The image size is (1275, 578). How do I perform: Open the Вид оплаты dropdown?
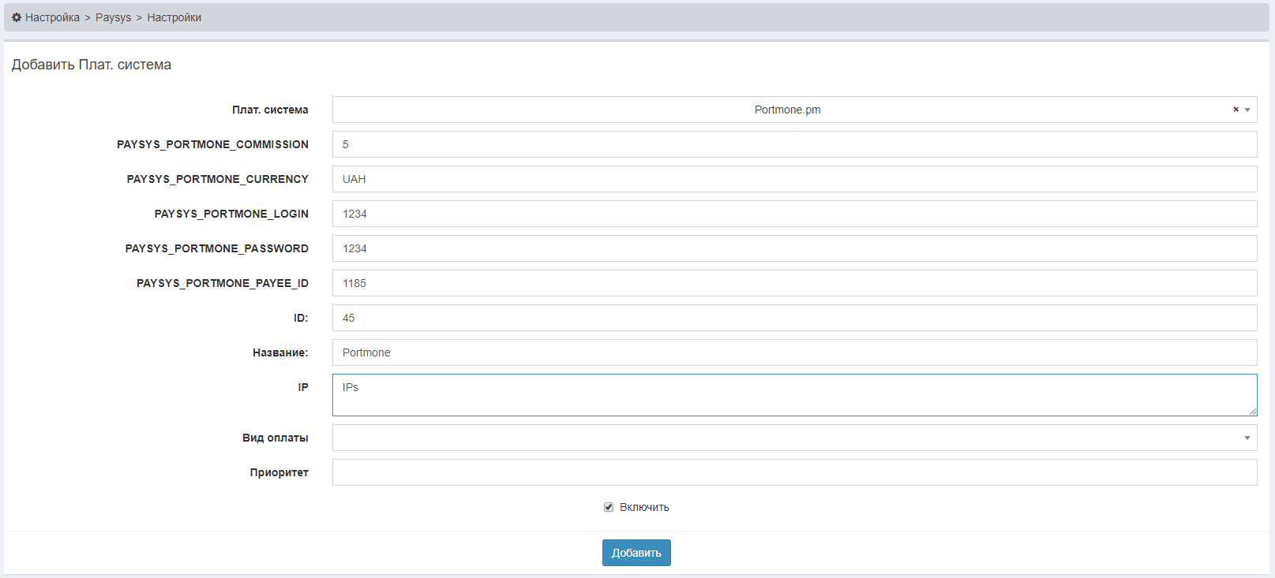click(x=794, y=438)
